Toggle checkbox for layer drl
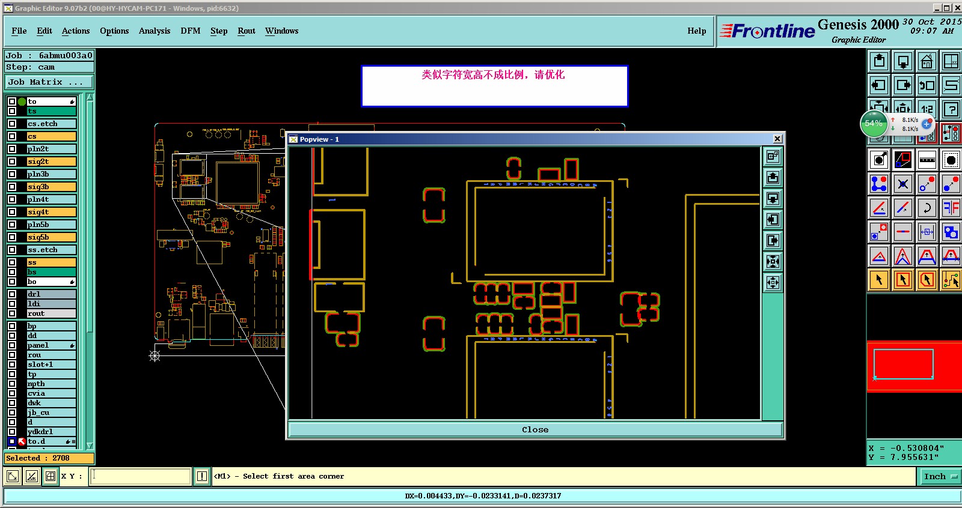This screenshot has width=962, height=508. pyautogui.click(x=12, y=294)
